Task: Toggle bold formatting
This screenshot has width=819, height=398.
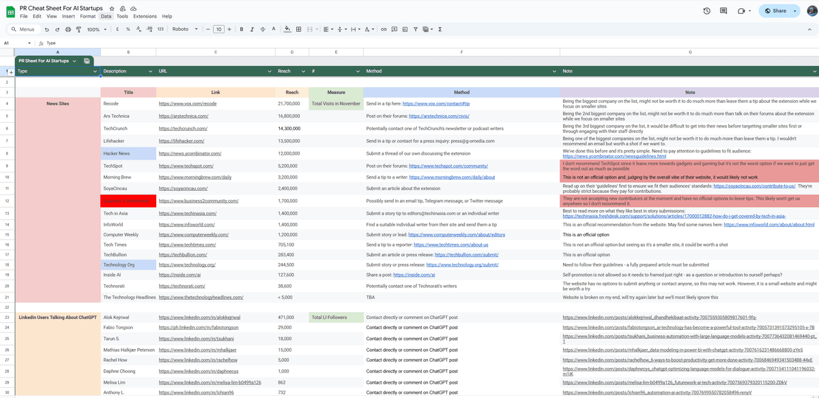Action: point(242,29)
